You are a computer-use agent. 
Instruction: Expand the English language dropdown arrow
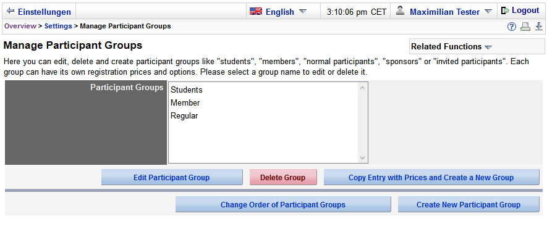[303, 12]
